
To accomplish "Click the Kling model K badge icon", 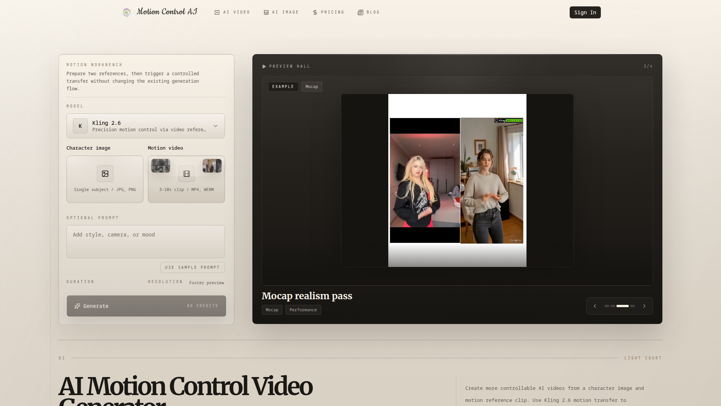I will point(80,126).
